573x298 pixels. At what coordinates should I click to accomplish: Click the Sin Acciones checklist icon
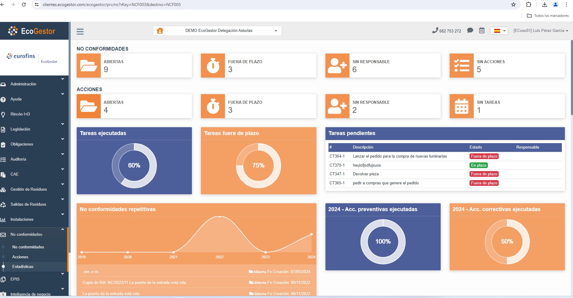point(461,66)
